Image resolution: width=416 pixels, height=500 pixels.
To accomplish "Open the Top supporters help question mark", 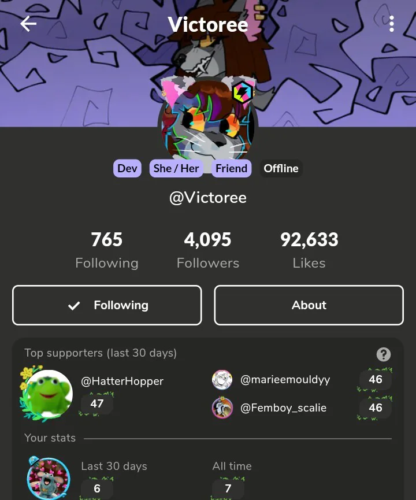I will pyautogui.click(x=384, y=354).
